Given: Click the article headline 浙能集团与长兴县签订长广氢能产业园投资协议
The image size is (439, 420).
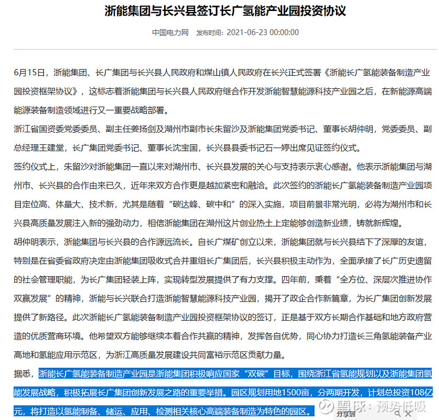Looking at the screenshot, I should [x=226, y=10].
